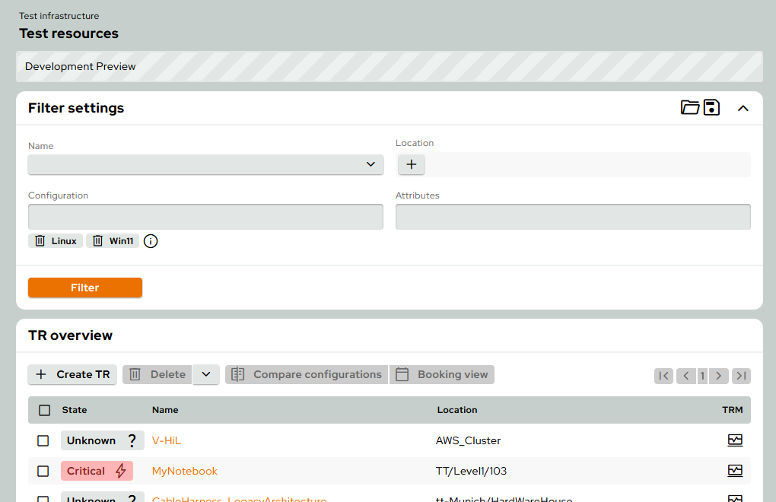Collapse the Filter settings panel
This screenshot has width=776, height=502.
(x=743, y=107)
